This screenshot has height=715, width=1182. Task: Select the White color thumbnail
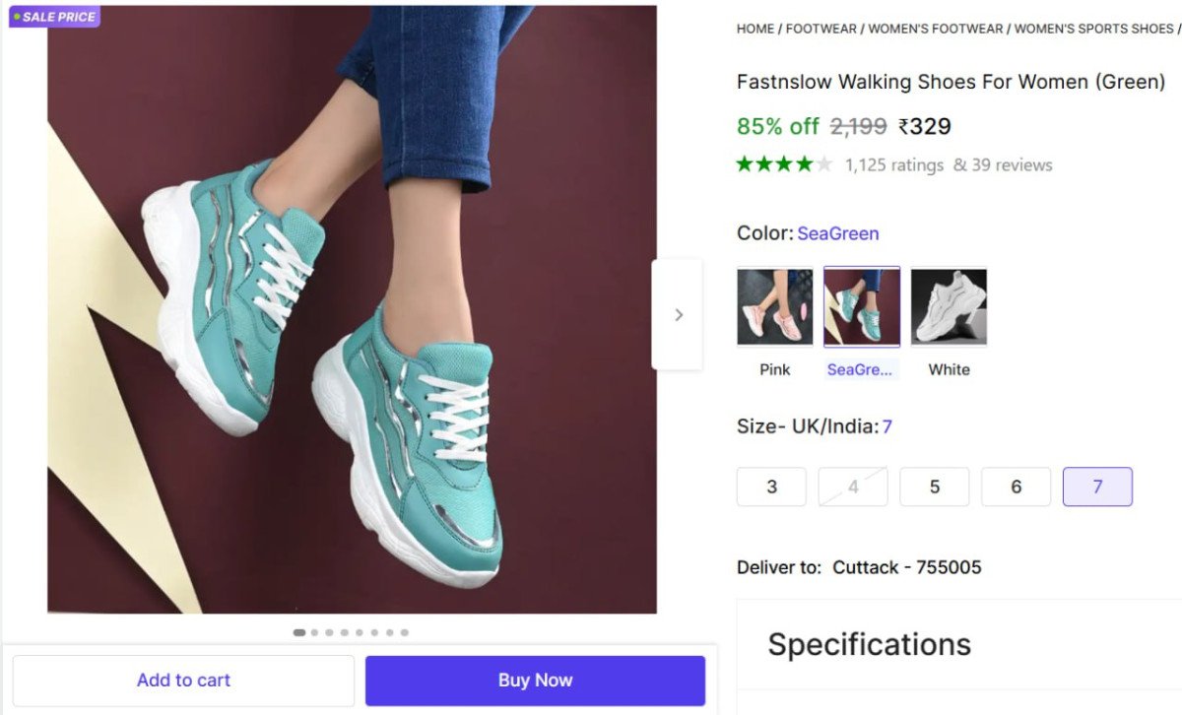pyautogui.click(x=949, y=307)
